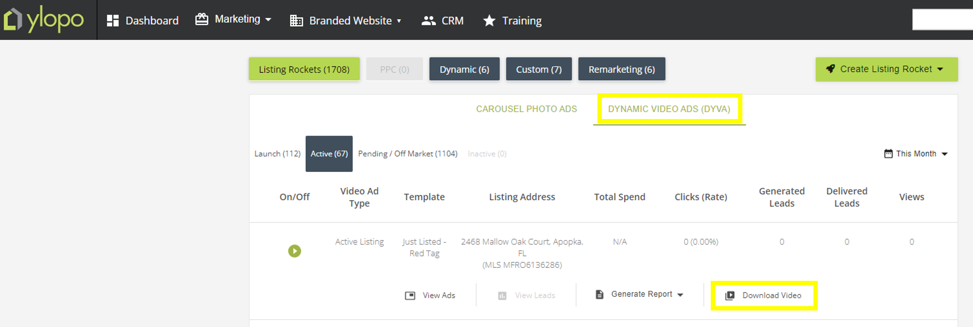
Task: Open Dashboard from the grid icon
Action: pos(113,20)
